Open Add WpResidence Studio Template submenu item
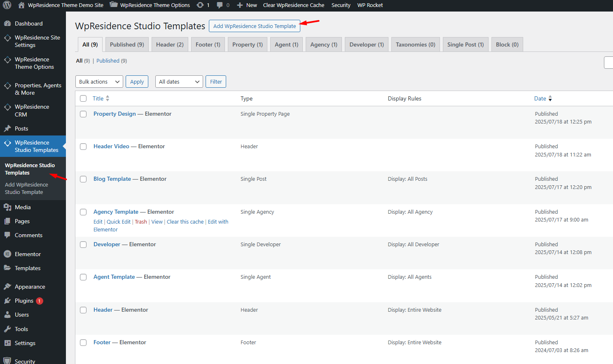Viewport: 613px width, 364px height. click(26, 189)
